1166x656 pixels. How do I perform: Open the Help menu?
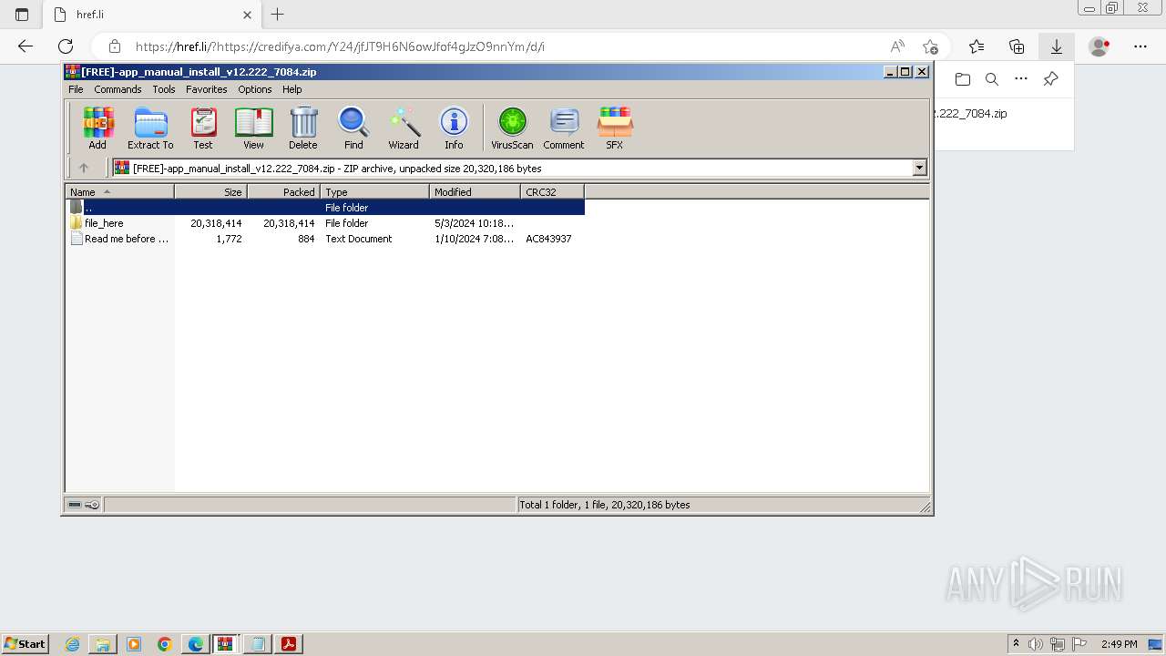(x=291, y=89)
